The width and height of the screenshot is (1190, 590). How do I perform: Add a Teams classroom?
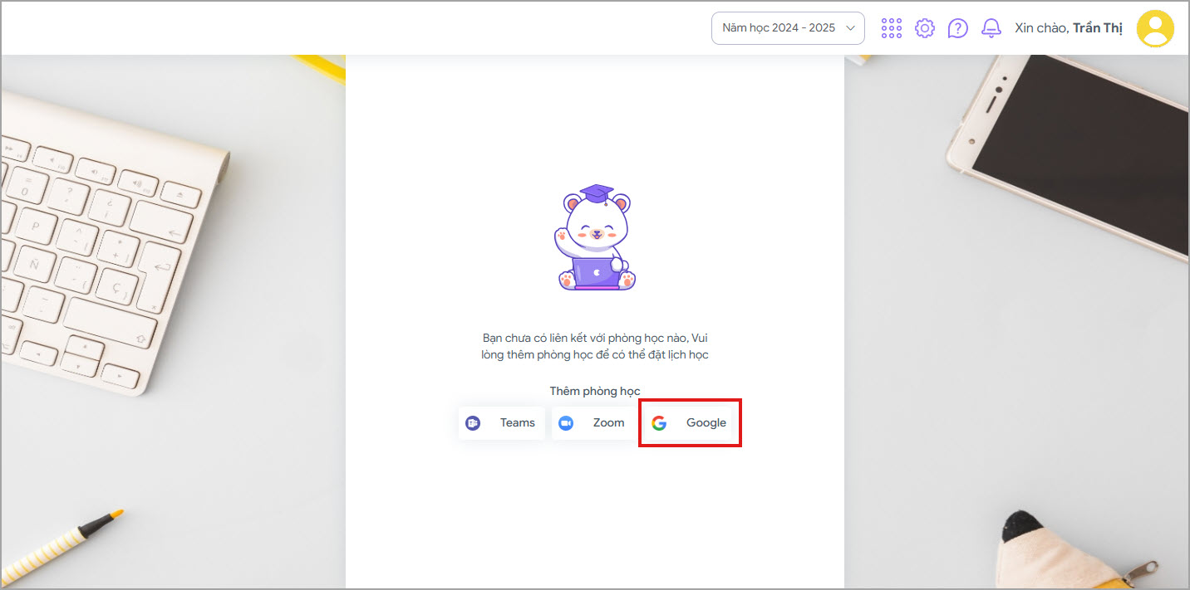[x=502, y=423]
